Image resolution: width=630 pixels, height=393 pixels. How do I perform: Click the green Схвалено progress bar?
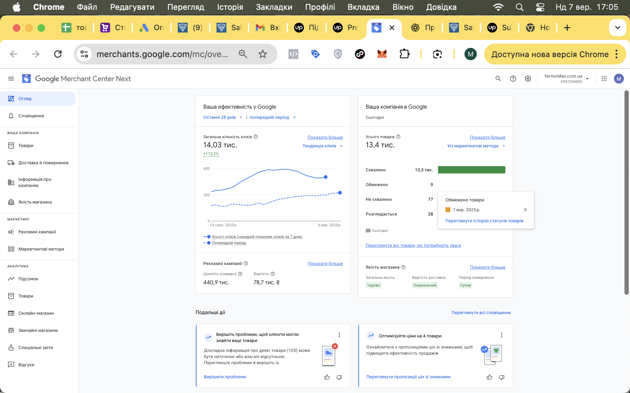pos(472,170)
